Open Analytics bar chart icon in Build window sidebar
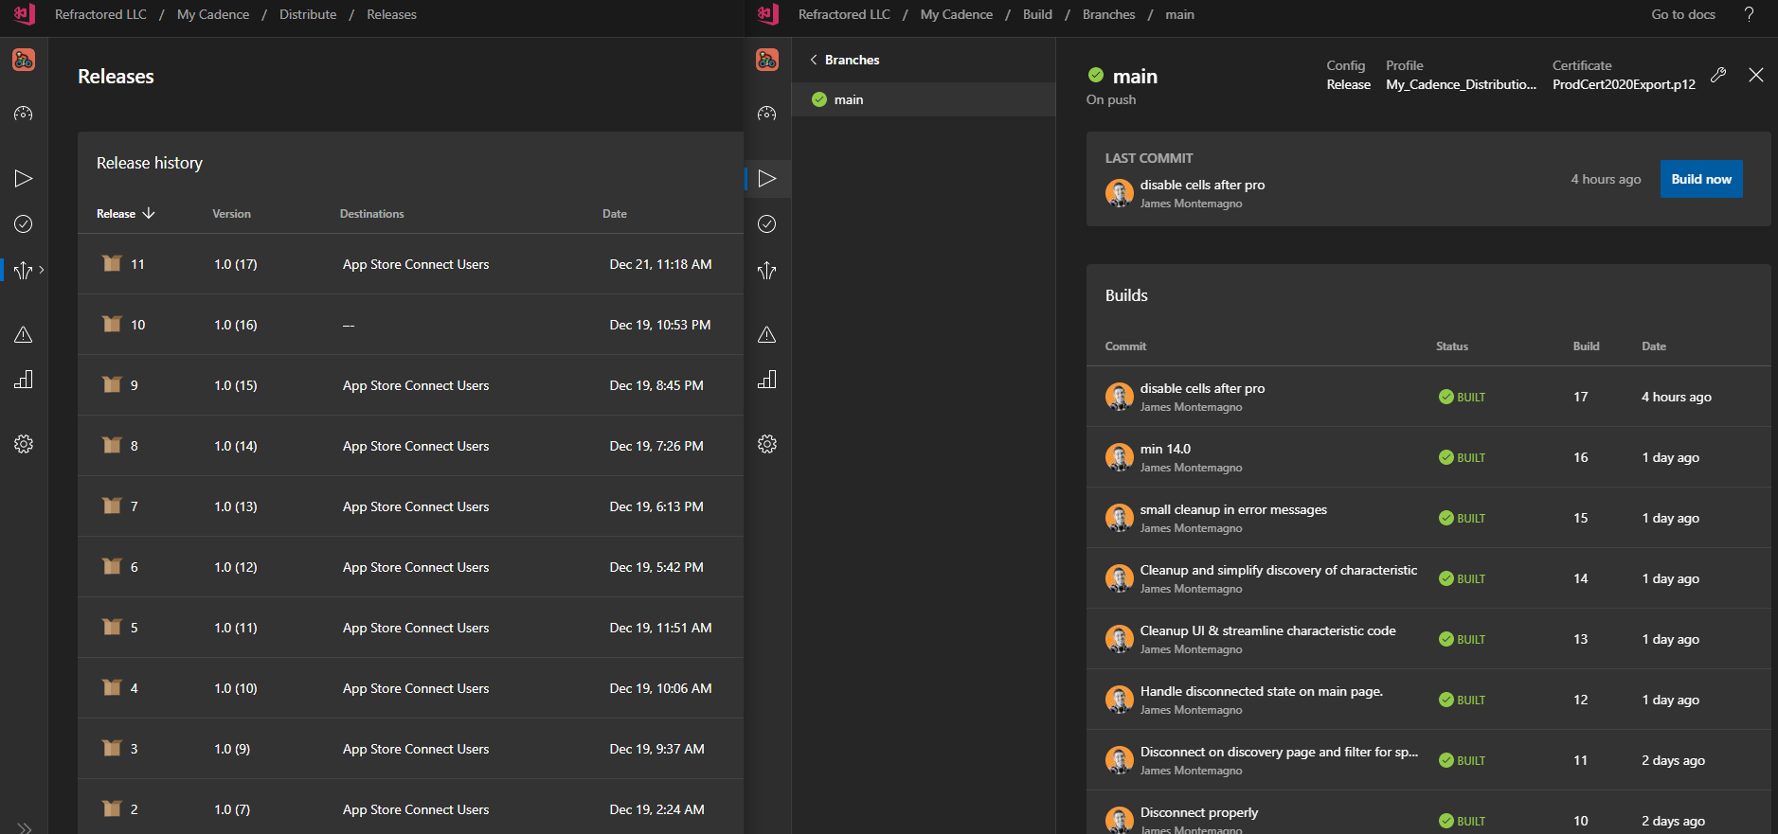 pyautogui.click(x=767, y=380)
